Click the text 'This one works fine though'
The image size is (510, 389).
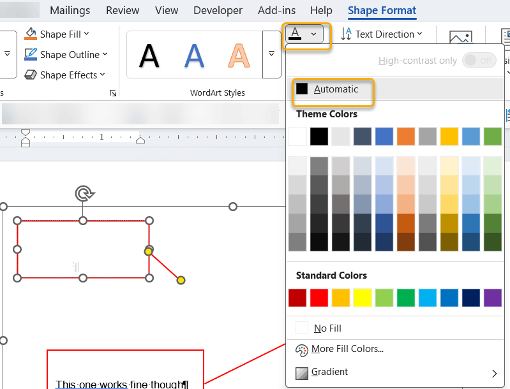click(x=119, y=384)
